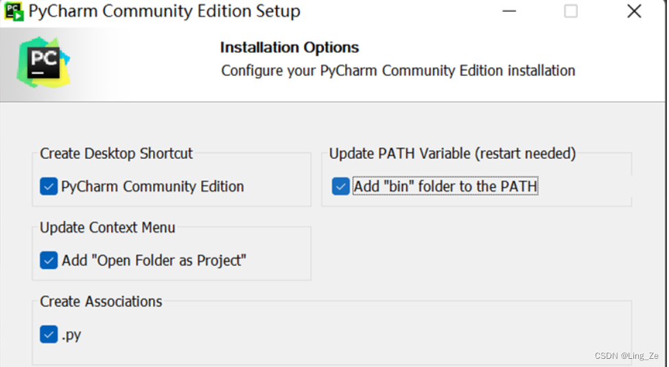Screen dimensions: 669x367
Task: Click the 'Add "bin" folder to the PATH' label
Action: pos(445,186)
